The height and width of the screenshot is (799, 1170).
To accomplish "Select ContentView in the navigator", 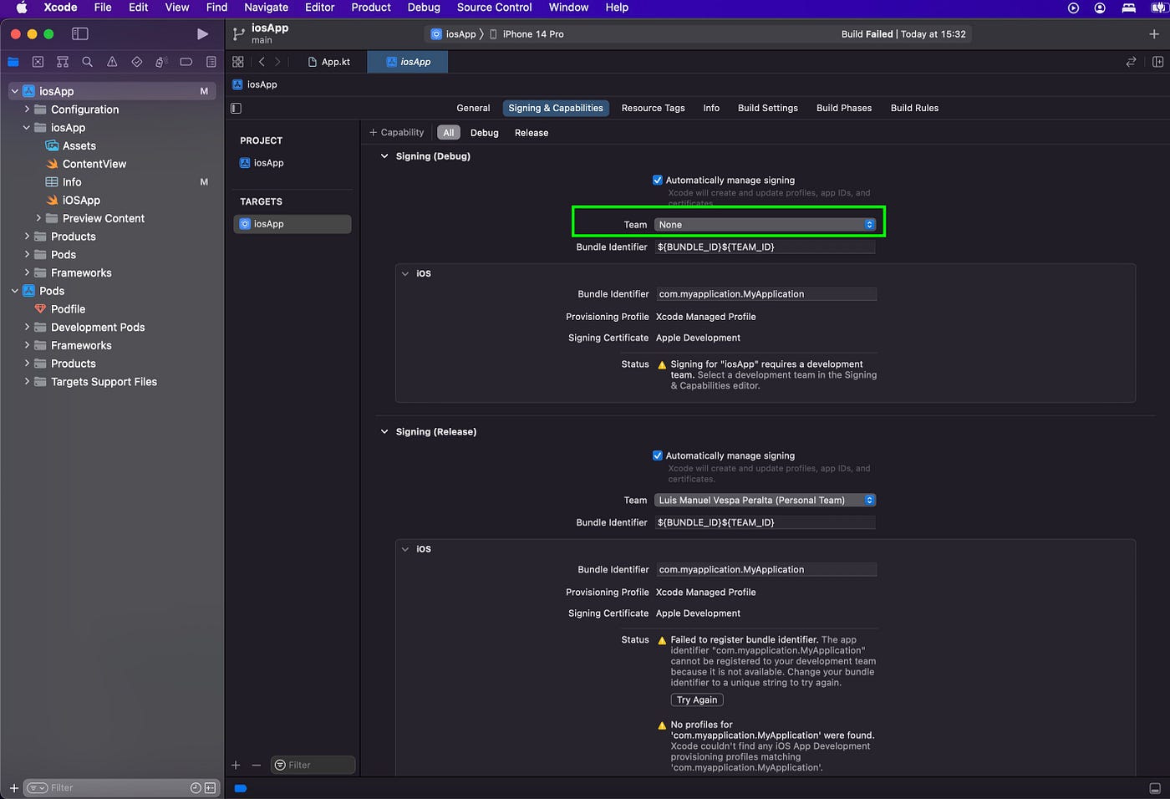I will (x=94, y=164).
